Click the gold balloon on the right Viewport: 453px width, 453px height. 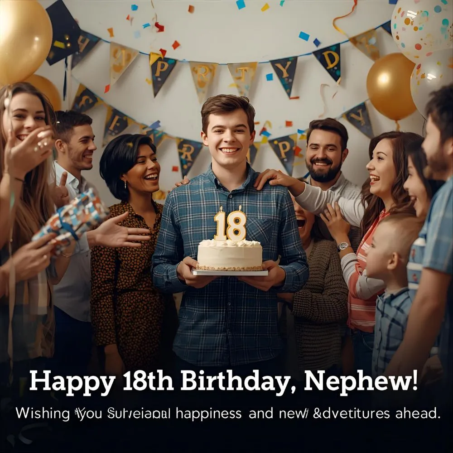tap(391, 87)
